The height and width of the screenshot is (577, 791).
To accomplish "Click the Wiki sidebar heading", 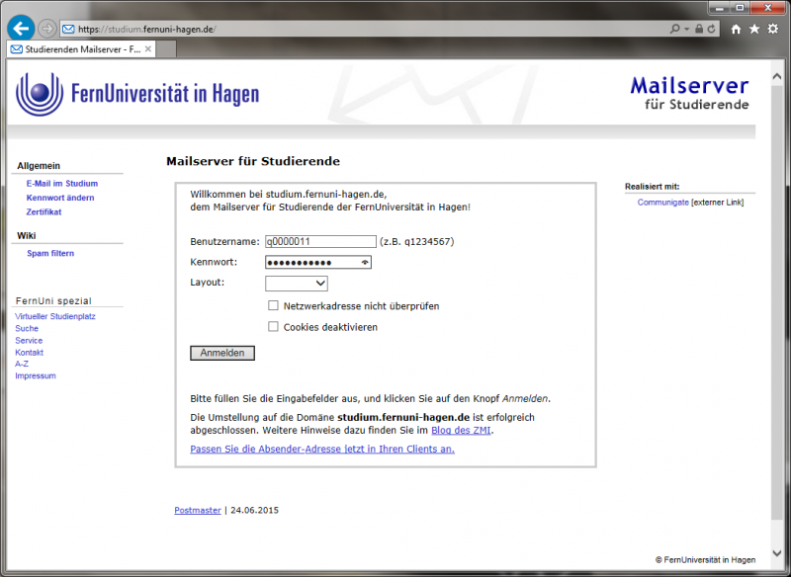I will (x=27, y=236).
